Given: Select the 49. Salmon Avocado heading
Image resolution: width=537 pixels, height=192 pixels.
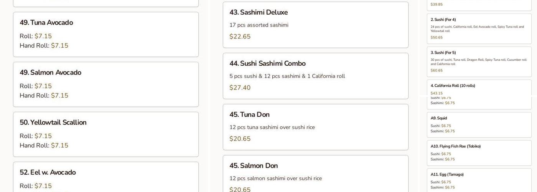Looking at the screenshot, I should pyautogui.click(x=50, y=73).
